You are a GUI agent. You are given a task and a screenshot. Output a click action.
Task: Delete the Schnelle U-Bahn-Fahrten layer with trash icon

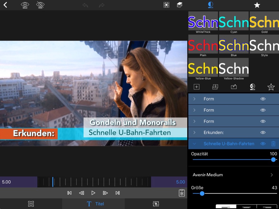pyautogui.click(x=273, y=144)
